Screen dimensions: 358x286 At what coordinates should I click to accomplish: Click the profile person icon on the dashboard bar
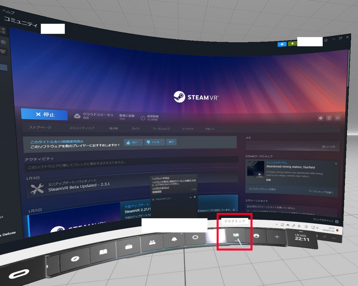pos(256,235)
